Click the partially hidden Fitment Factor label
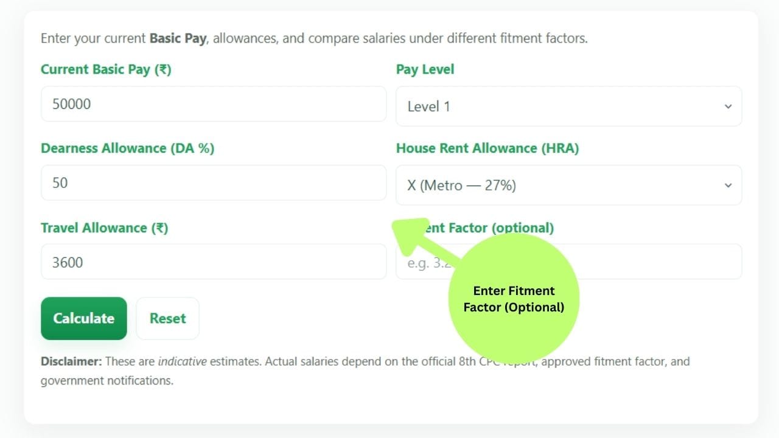The image size is (779, 438). pyautogui.click(x=500, y=228)
